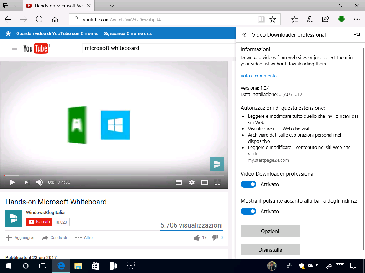Click the Opzioni button
This screenshot has width=365, height=273.
270,231
